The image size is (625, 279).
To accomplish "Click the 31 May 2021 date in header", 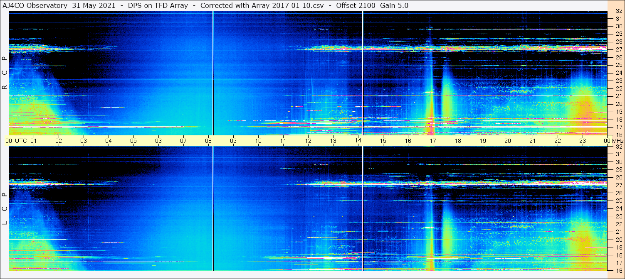I will 94,5.
